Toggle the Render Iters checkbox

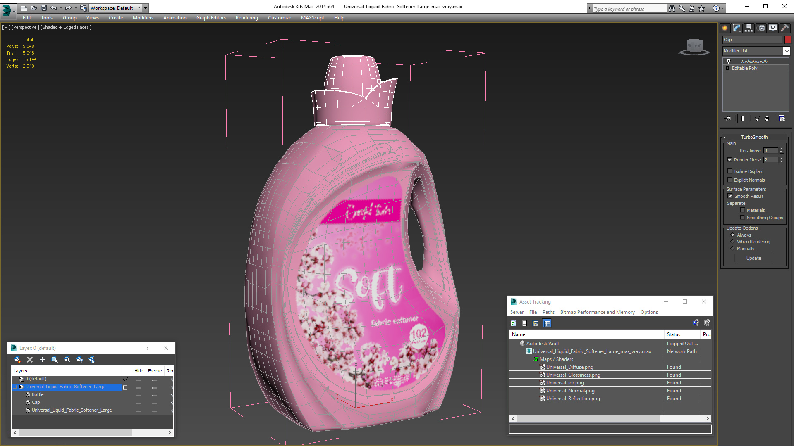729,160
